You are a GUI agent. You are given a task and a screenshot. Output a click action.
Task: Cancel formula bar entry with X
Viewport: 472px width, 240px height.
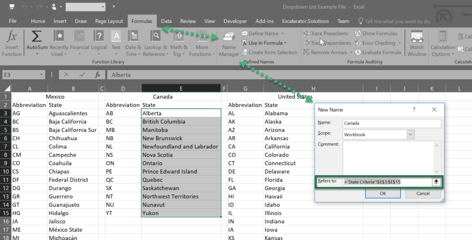coord(66,75)
